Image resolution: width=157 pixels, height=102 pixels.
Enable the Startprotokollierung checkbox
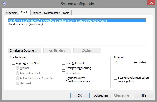point(64,68)
